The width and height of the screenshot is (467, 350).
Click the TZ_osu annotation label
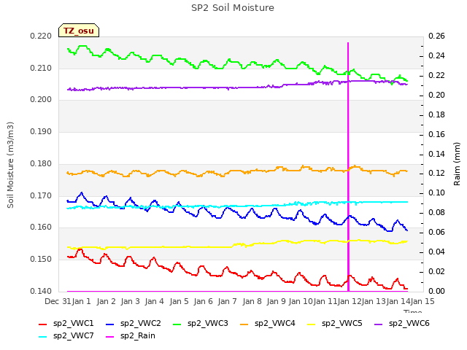tap(79, 31)
